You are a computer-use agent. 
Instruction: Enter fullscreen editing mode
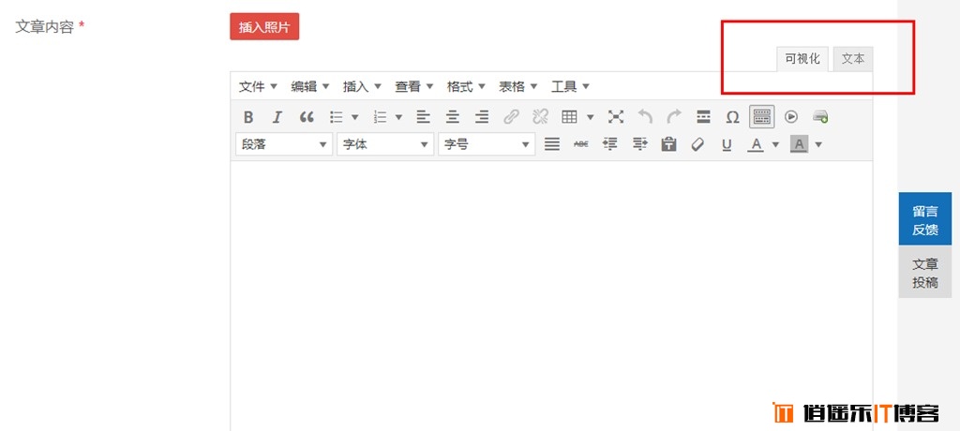pos(615,117)
